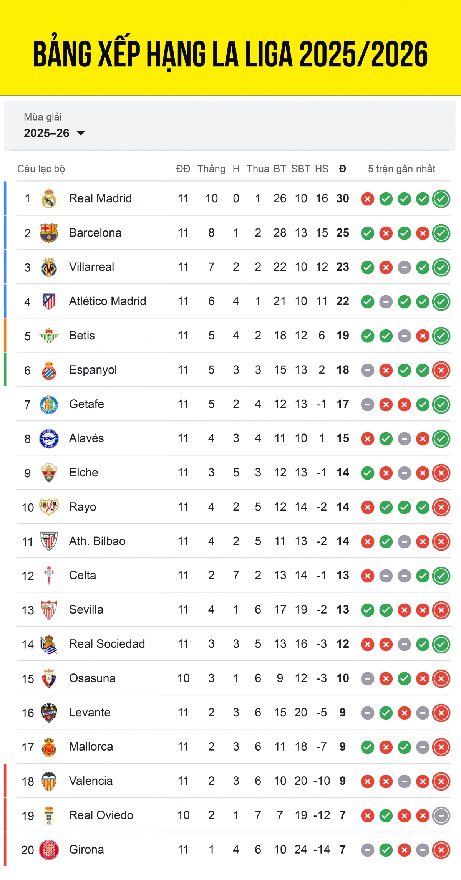Click Celta's gray draw form indicator

[x=385, y=575]
